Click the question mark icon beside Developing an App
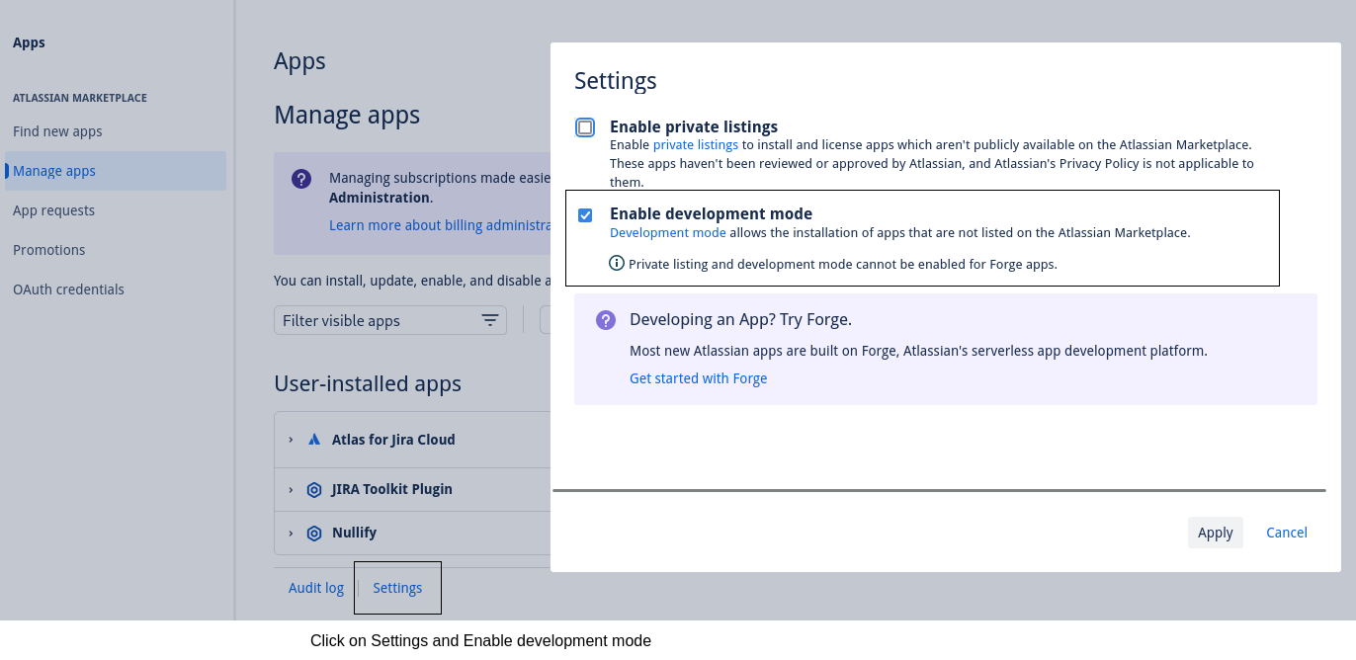The height and width of the screenshot is (660, 1356). 605,320
